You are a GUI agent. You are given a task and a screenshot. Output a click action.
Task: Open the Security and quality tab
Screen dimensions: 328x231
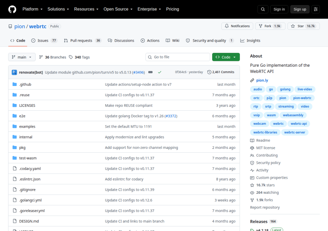pos(210,40)
